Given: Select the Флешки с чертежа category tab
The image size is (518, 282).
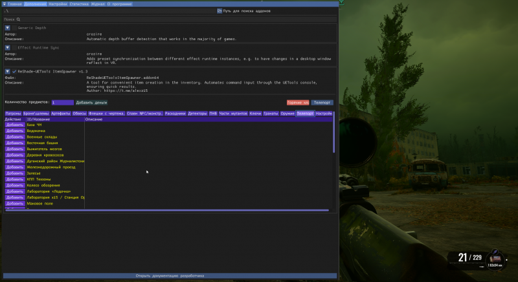Looking at the screenshot, I should [x=107, y=113].
